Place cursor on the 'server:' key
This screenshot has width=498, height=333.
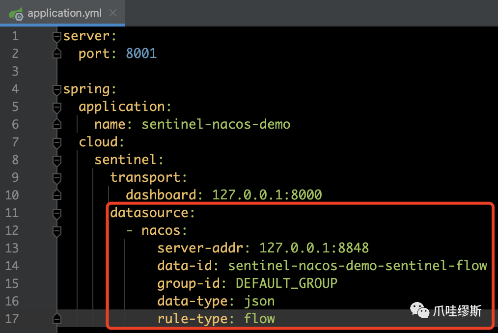(90, 36)
